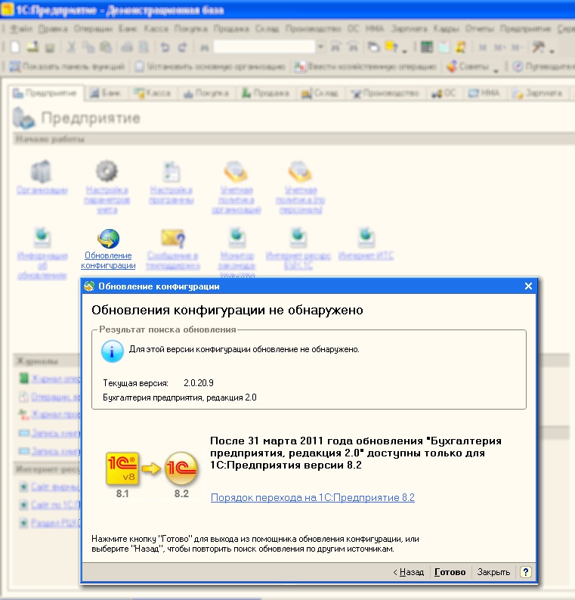Screen dimensions: 575x600
Task: Open the gear icon for Настройка параметров учета
Action: [x=107, y=171]
